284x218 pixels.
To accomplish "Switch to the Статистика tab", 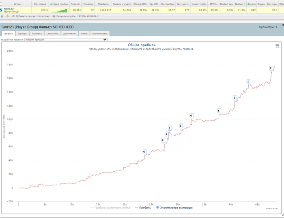I will pos(52,34).
